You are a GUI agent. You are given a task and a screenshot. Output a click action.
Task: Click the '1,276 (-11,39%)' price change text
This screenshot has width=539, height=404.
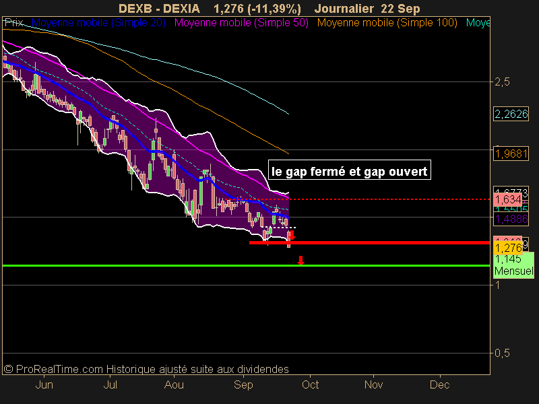pos(257,8)
